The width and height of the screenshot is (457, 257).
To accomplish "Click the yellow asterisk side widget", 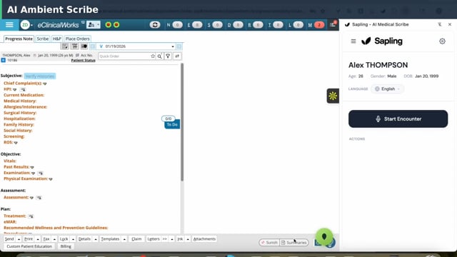I will 333,96.
